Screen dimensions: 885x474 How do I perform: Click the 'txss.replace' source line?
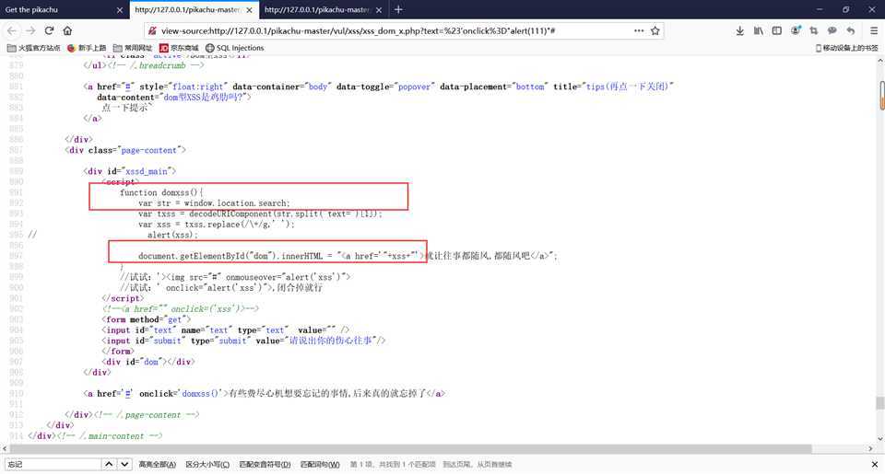217,225
